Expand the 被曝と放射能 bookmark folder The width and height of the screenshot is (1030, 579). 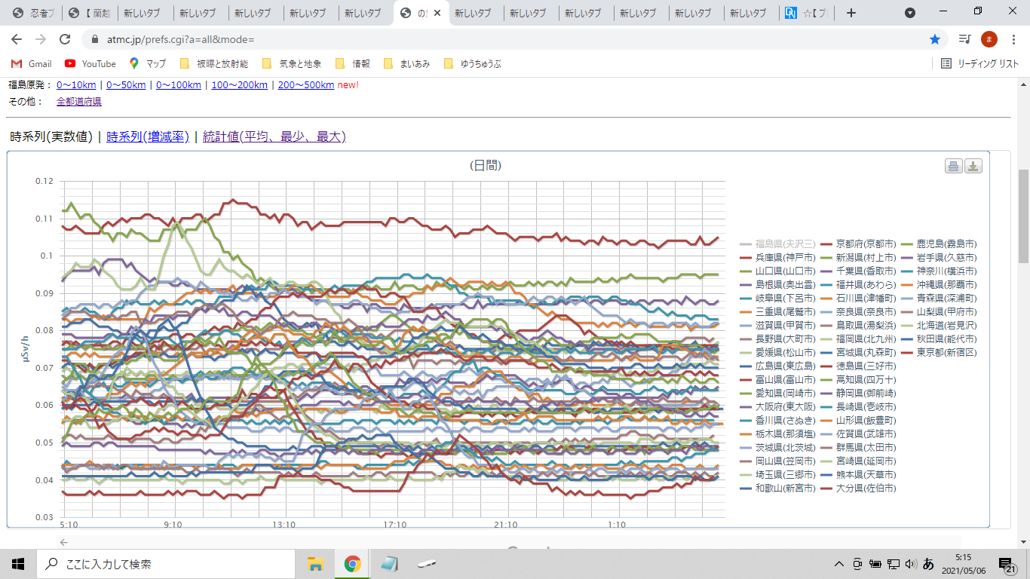pos(213,64)
